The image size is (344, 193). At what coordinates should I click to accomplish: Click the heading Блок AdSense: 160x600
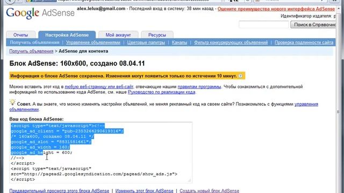pos(77,63)
